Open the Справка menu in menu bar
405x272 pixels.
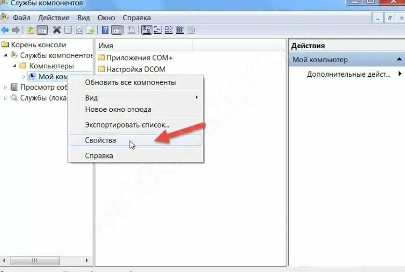click(x=137, y=18)
